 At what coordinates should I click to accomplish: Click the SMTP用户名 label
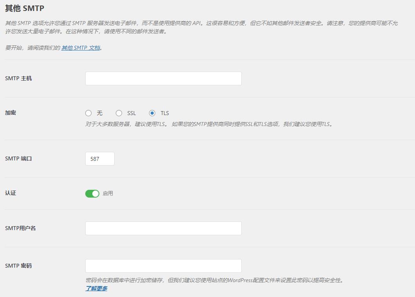pos(20,228)
